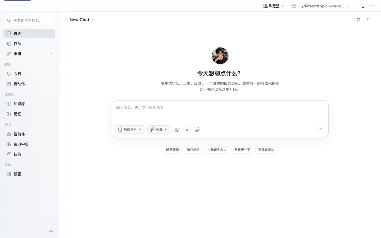
Task: Expand the 渠道 chevron arrow
Action: click(51, 54)
